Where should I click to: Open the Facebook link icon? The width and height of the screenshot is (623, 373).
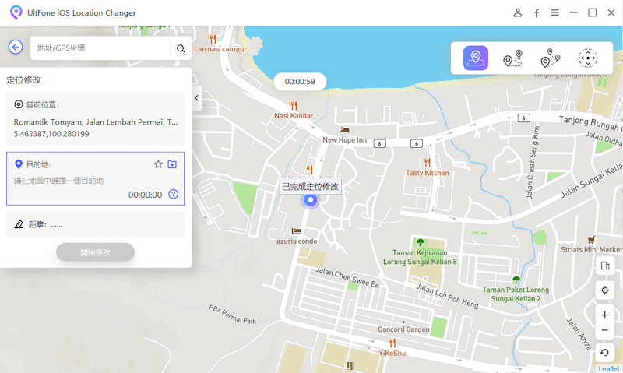(537, 13)
